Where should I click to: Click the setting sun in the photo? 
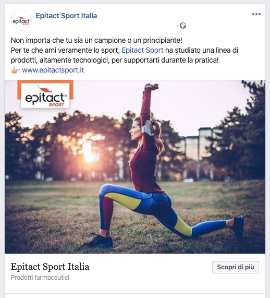88,151
